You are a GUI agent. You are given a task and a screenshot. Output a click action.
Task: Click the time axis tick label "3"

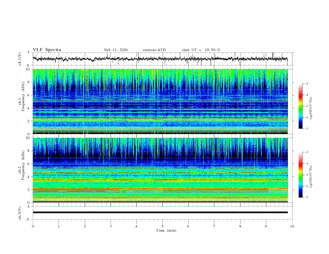click(x=110, y=226)
